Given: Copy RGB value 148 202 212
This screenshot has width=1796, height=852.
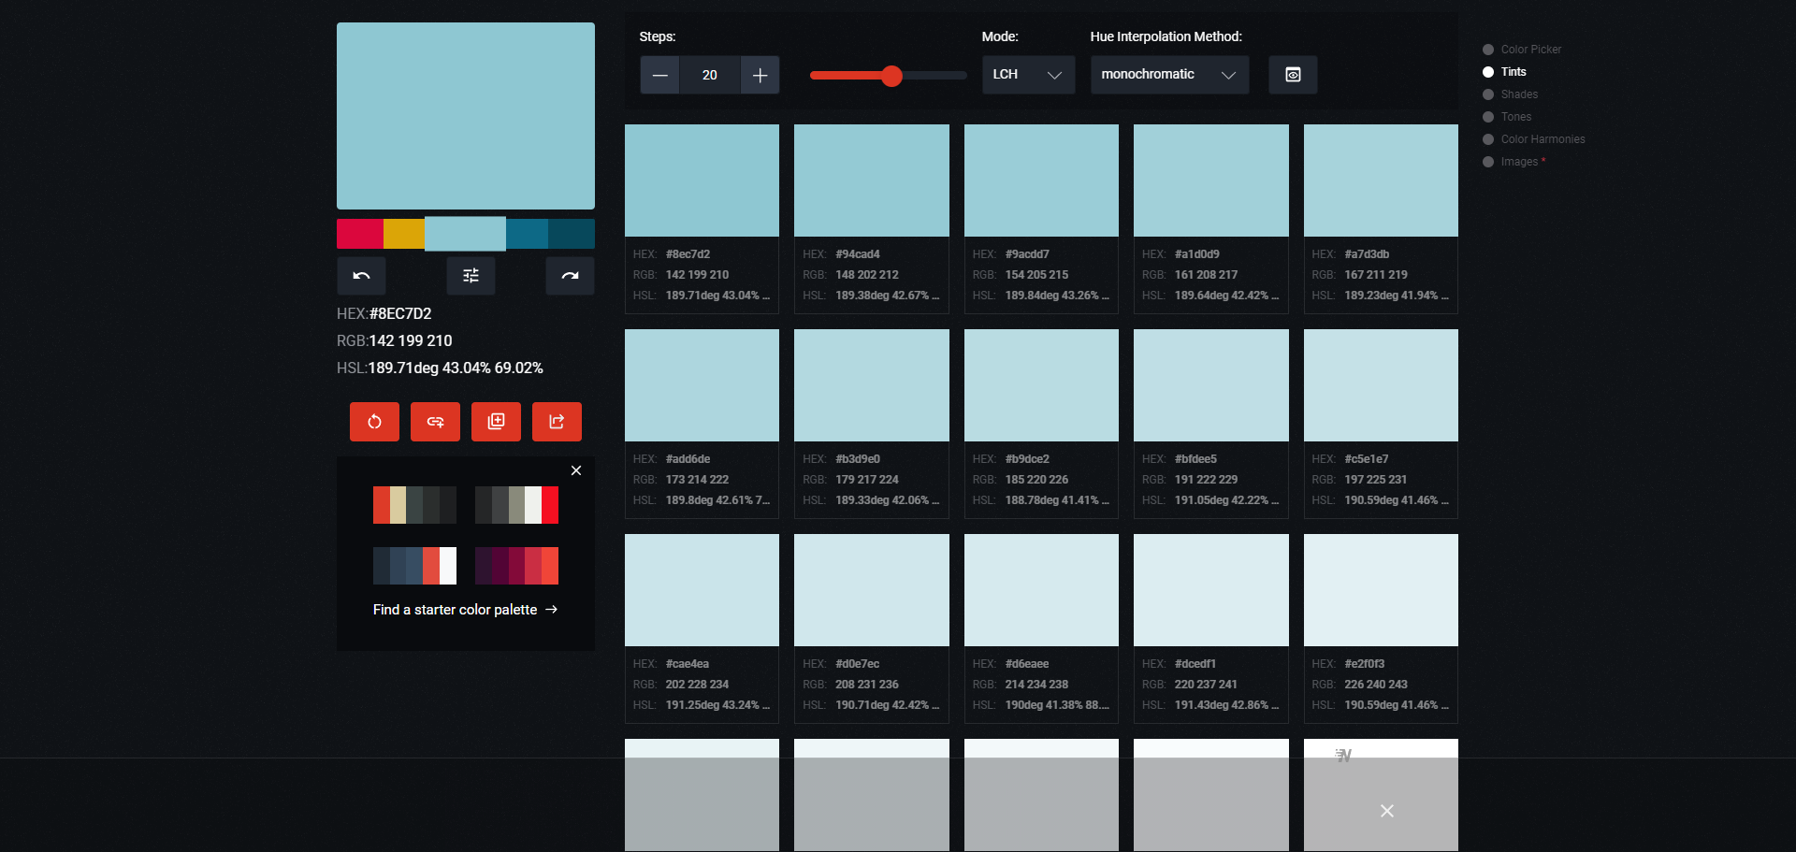Looking at the screenshot, I should (867, 275).
